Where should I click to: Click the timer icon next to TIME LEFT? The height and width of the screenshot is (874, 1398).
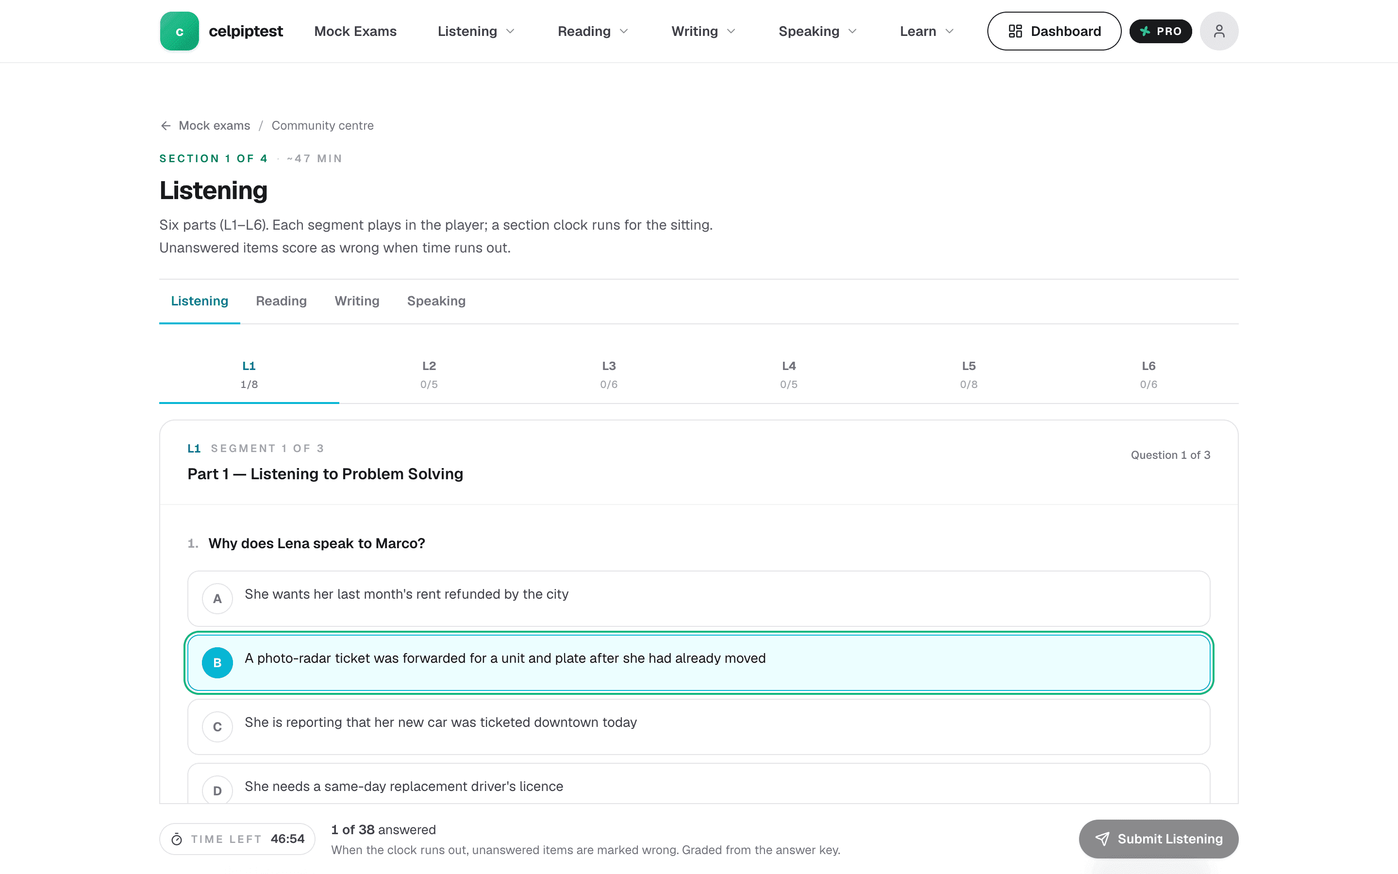coord(177,839)
